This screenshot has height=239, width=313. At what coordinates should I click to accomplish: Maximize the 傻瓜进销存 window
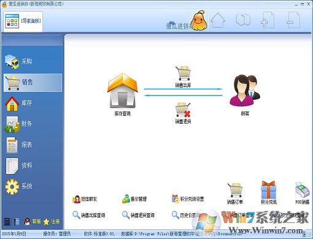click(x=303, y=4)
